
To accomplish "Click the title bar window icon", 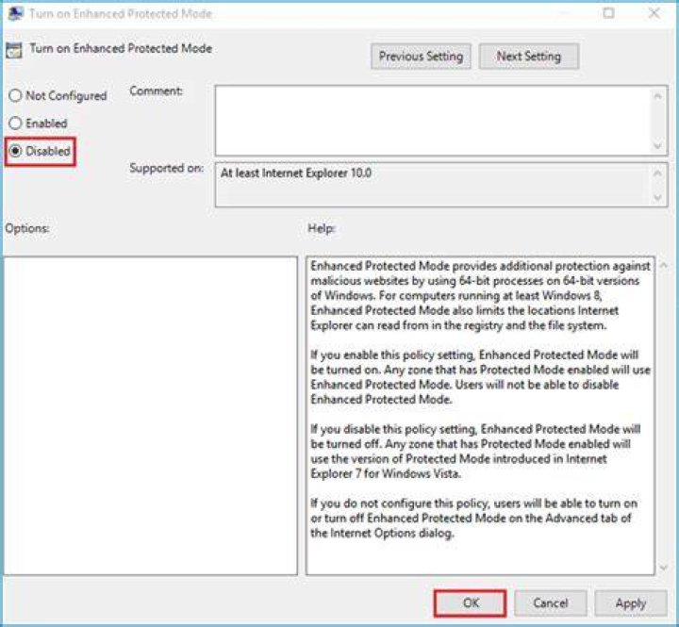I will 15,13.
